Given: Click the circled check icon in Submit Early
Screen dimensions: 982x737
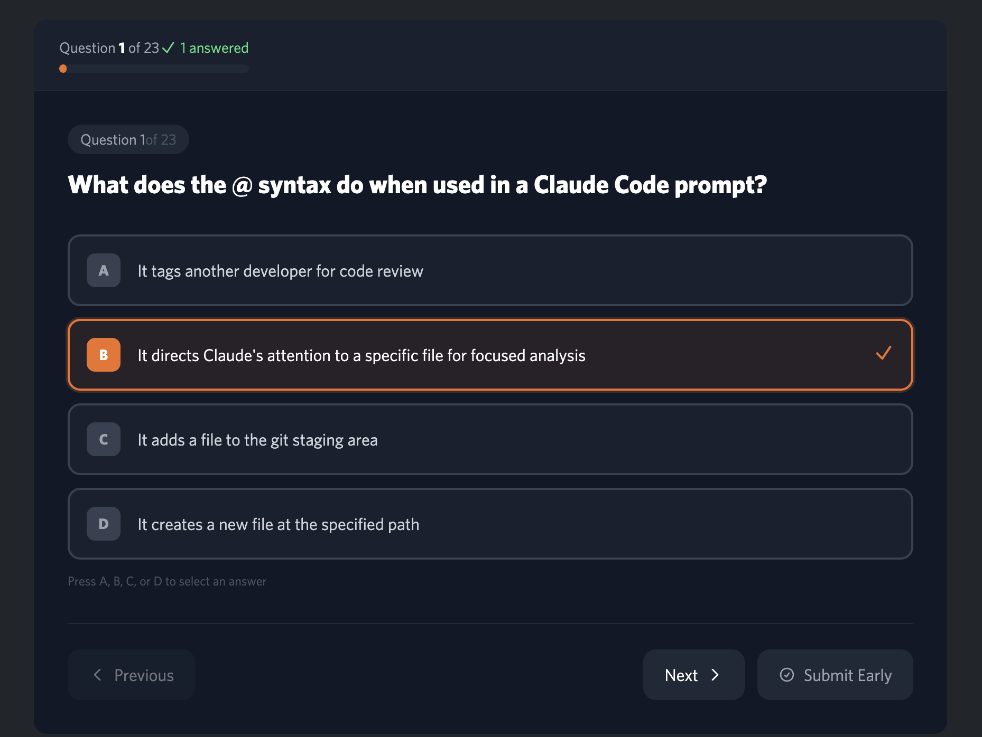Looking at the screenshot, I should (787, 675).
